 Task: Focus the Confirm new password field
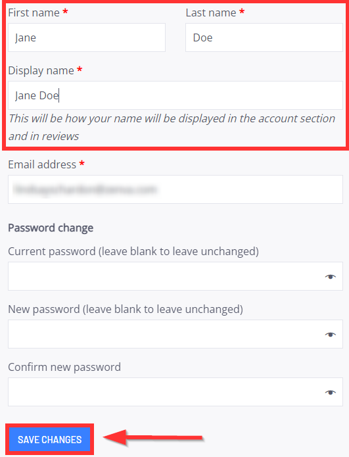click(x=175, y=392)
